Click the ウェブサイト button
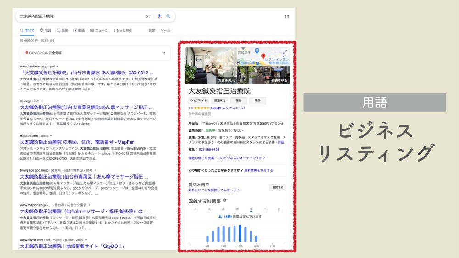 coord(198,101)
